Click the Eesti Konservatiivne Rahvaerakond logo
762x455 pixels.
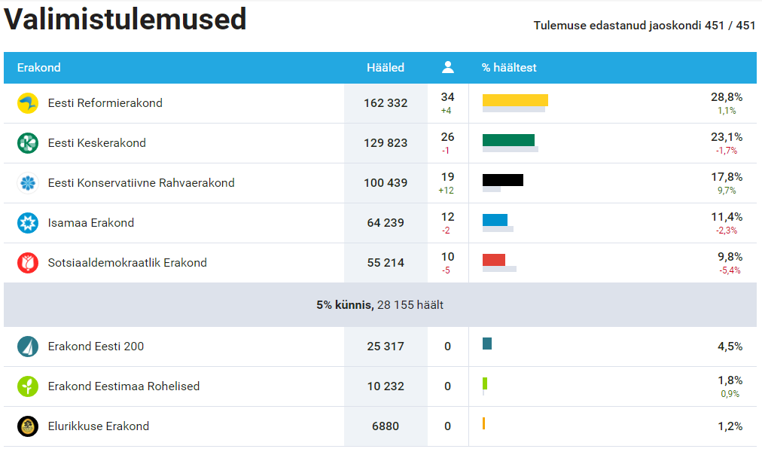pyautogui.click(x=28, y=183)
